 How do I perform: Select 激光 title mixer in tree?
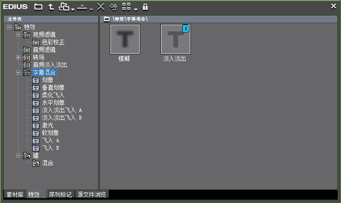(x=47, y=126)
